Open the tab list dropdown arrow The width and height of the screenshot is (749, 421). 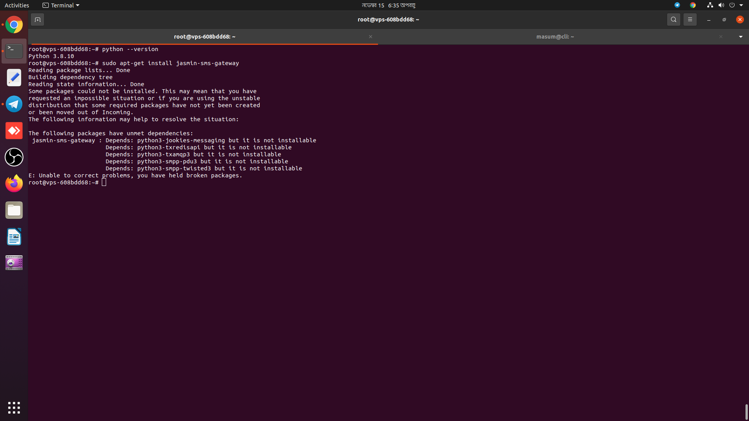740,37
